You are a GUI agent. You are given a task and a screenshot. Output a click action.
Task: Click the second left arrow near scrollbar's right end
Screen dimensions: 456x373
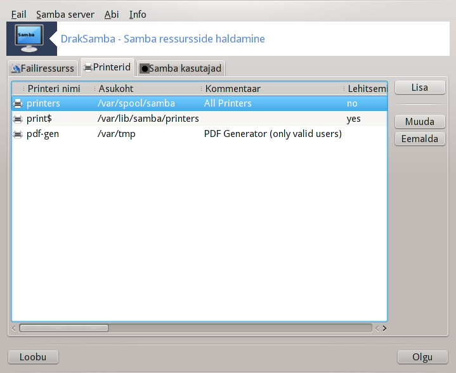point(377,328)
